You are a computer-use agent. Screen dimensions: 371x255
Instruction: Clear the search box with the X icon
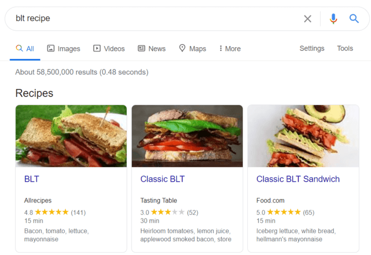(307, 19)
